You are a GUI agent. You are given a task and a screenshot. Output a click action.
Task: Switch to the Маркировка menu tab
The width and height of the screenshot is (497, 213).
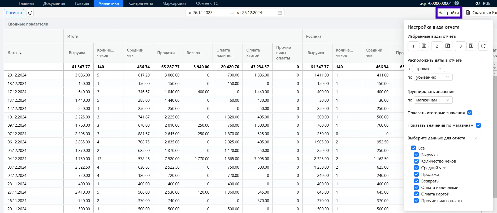click(x=174, y=3)
